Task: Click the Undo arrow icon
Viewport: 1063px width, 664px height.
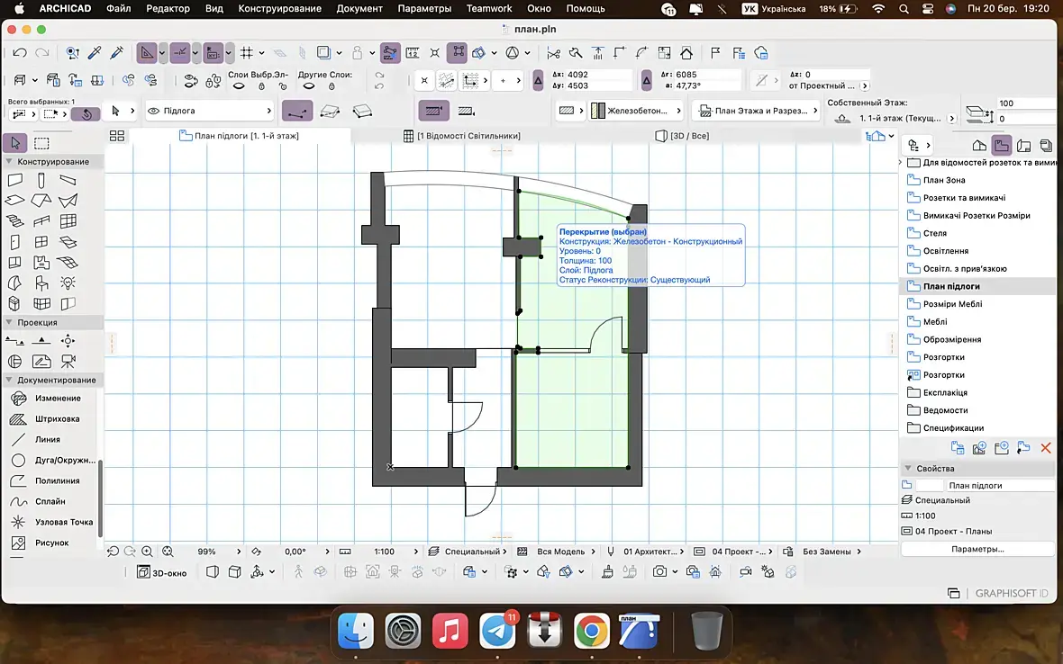Action: (x=20, y=53)
